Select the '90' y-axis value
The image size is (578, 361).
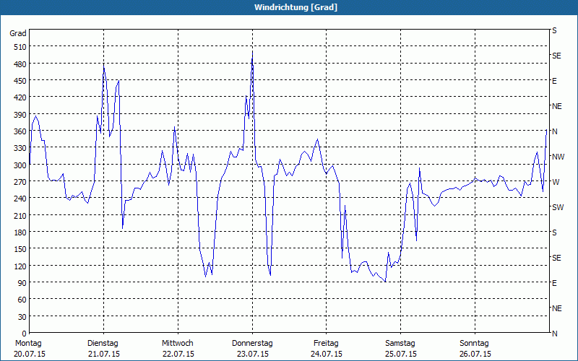[x=22, y=283]
